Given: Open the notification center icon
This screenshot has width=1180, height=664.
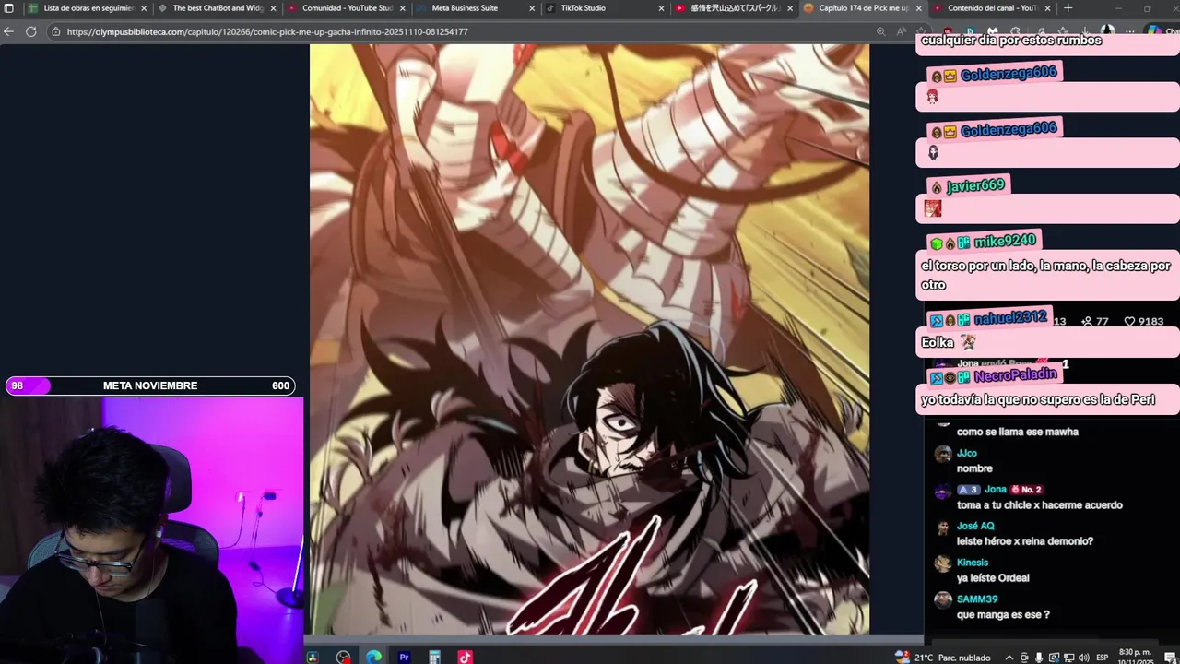Looking at the screenshot, I should (1170, 658).
